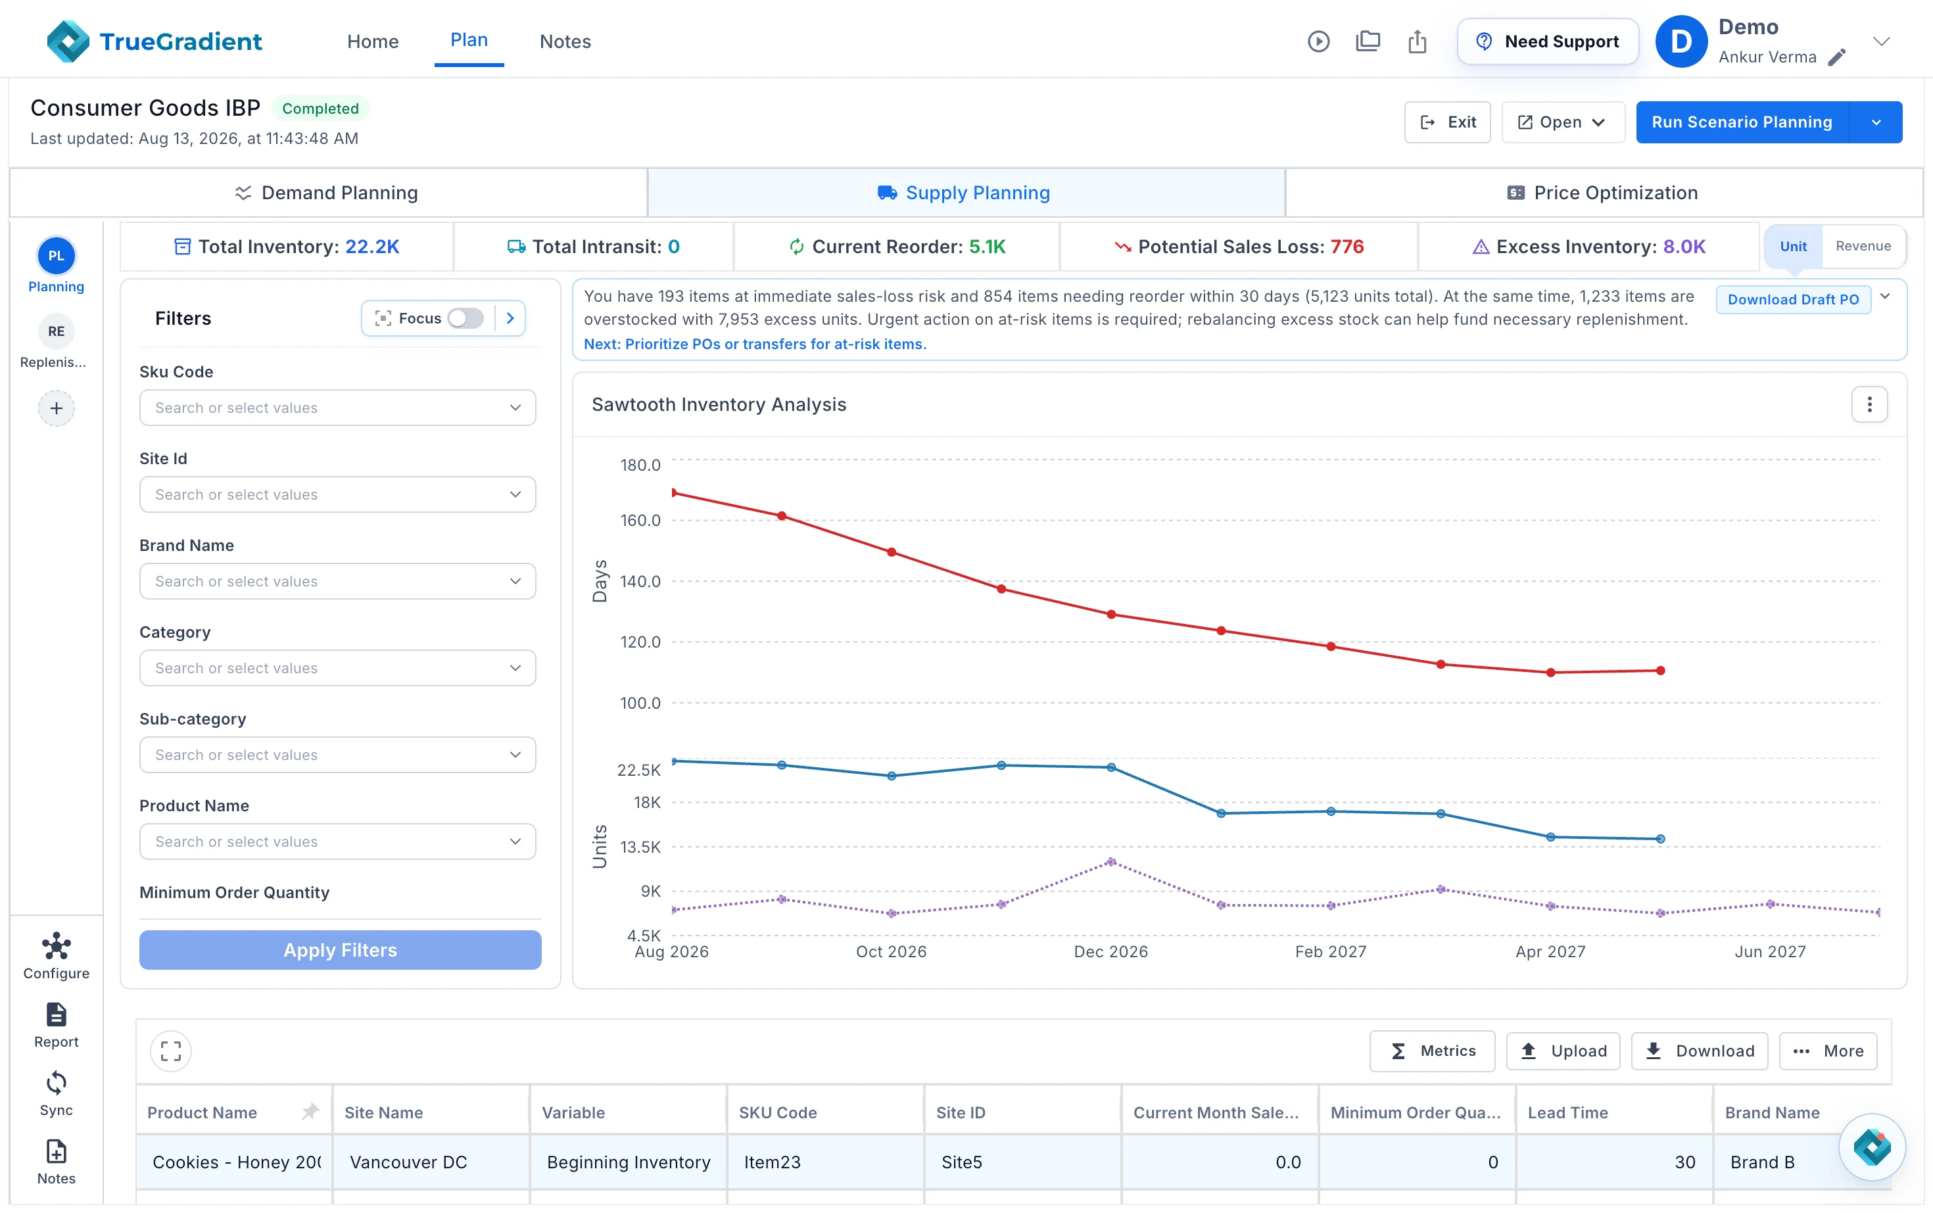Expand Run Scenario Planning dropdown arrow

[1876, 122]
